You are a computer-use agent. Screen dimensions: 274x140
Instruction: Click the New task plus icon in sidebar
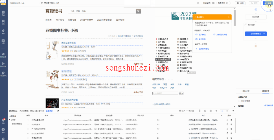click(3, 12)
